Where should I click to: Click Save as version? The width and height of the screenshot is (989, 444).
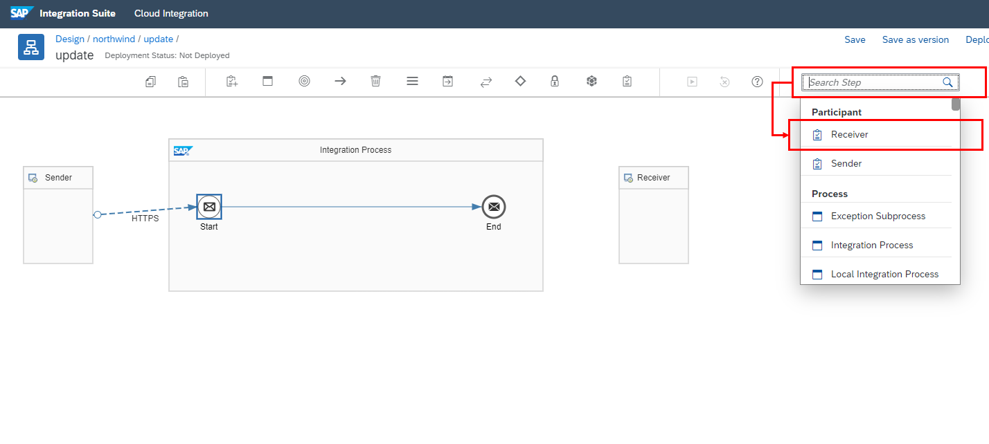pos(915,39)
